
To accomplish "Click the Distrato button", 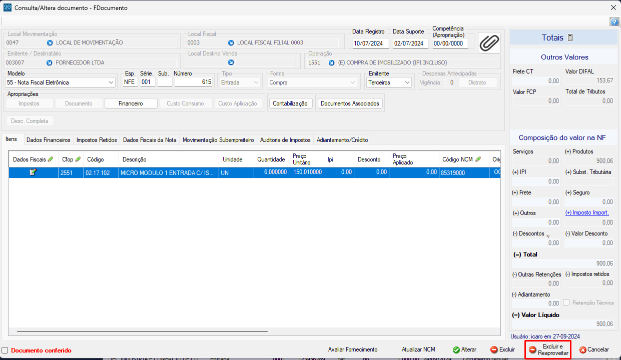I will click(477, 82).
